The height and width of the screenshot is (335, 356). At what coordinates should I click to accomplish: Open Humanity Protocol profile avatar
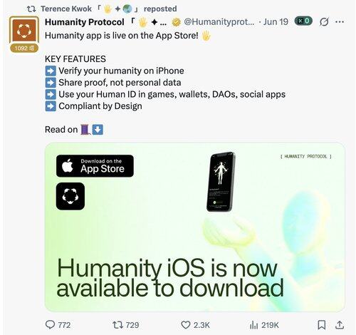pos(24,30)
